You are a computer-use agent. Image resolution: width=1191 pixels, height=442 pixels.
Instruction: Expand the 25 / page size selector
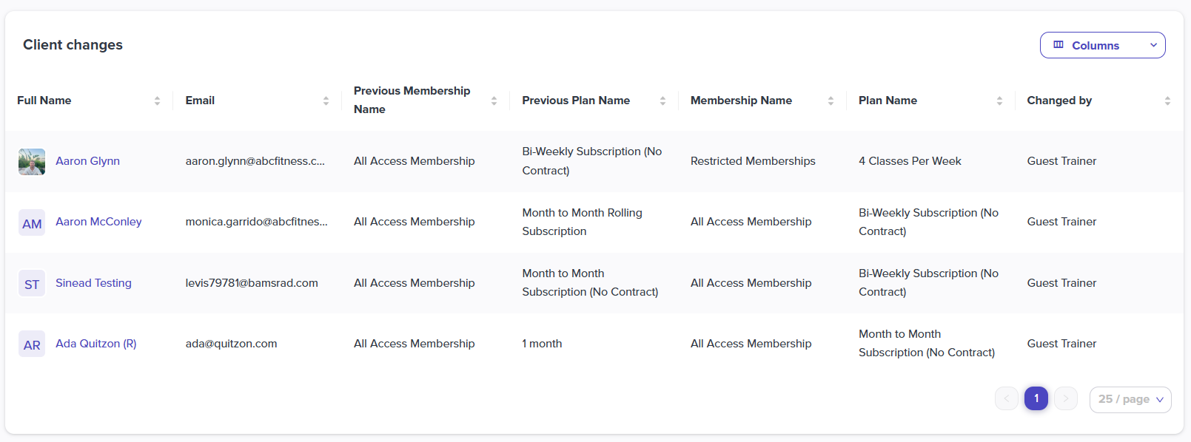[1130, 399]
